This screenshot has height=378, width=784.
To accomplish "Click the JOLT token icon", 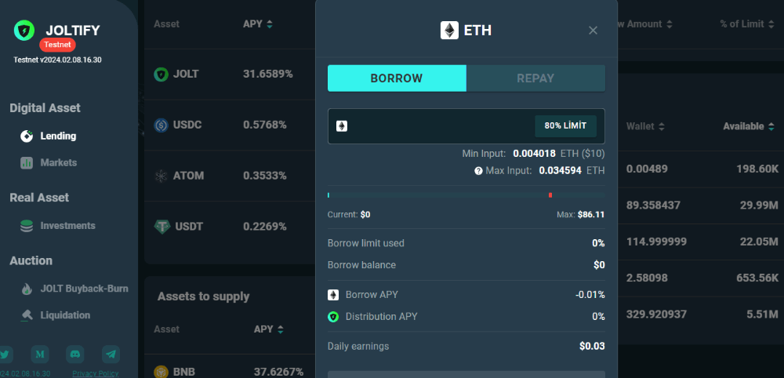I will pos(161,75).
